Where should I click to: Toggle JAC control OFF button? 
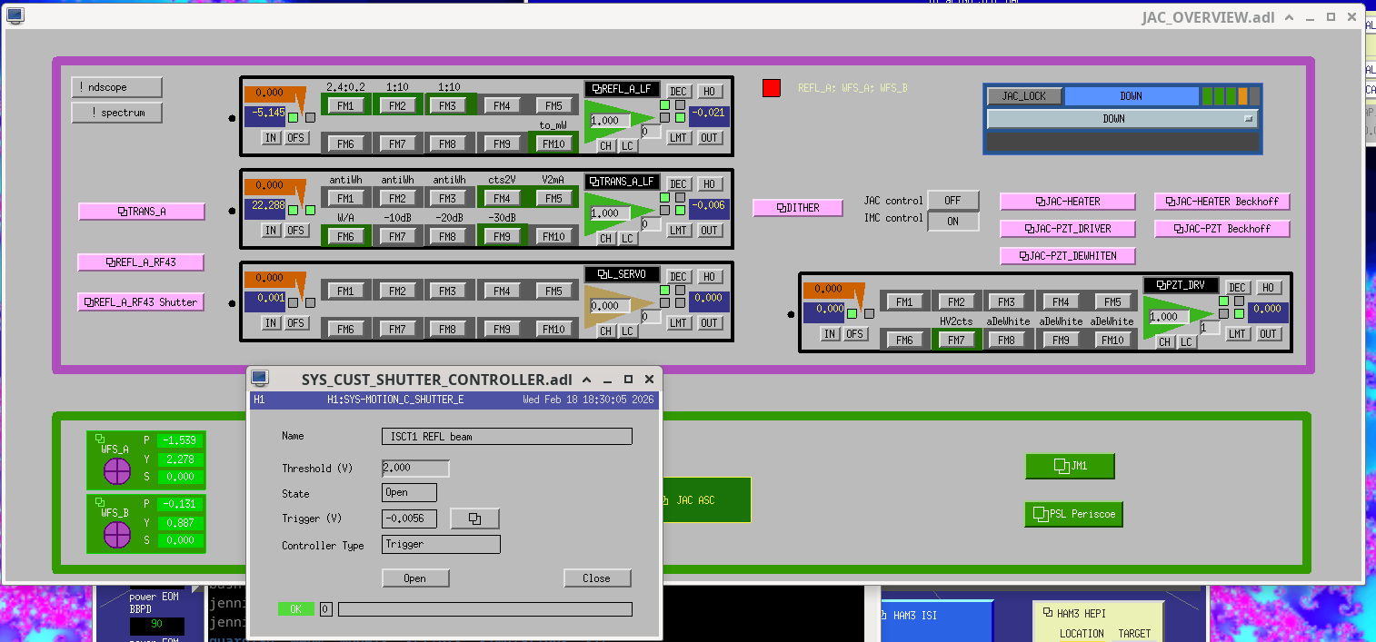(x=952, y=200)
